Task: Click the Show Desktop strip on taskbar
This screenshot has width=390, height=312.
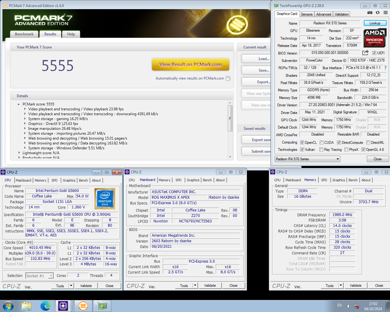Action: pyautogui.click(x=388, y=306)
